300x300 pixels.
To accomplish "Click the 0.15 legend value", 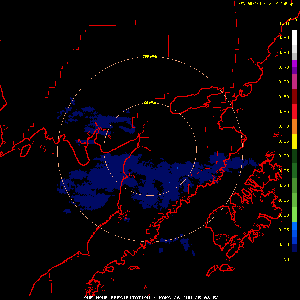I will coord(284,200).
